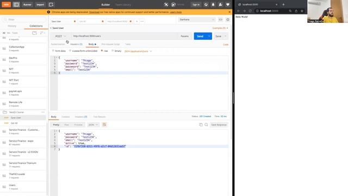
Task: Open the POST method dropdown
Action: coord(60,36)
